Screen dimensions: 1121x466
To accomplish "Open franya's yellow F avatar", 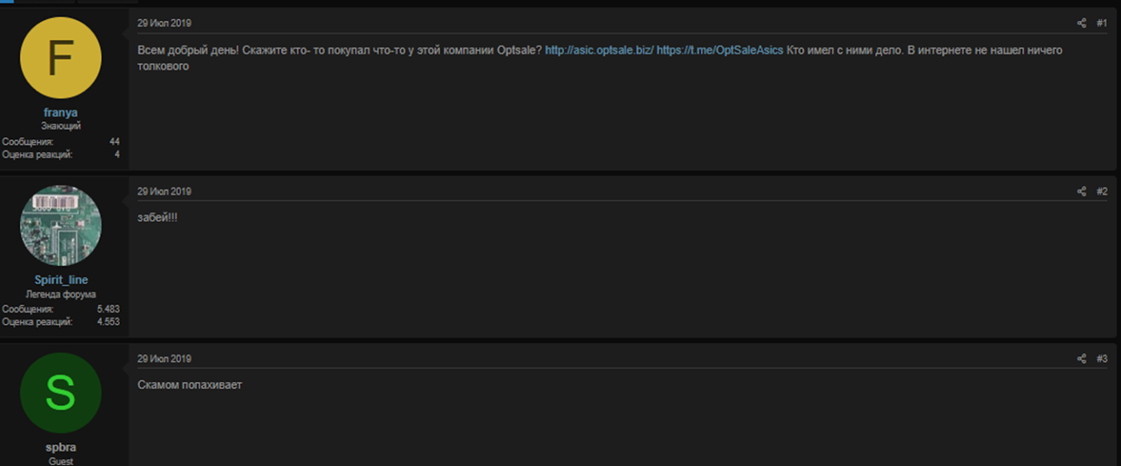I will tap(61, 58).
